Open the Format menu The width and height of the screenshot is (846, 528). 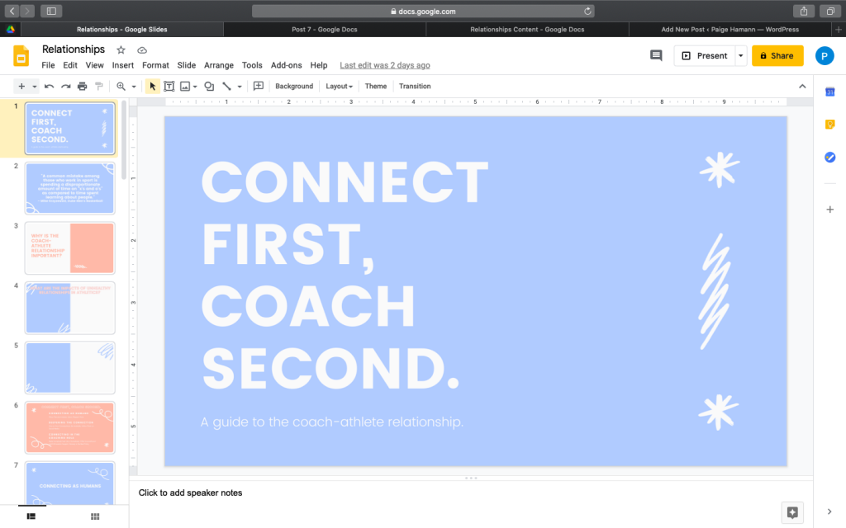[155, 65]
